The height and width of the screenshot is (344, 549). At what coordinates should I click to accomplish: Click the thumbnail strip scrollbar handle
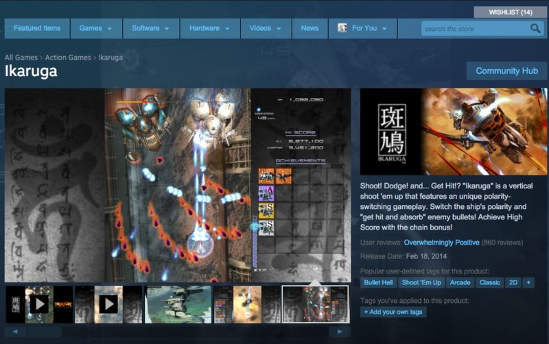tap(44, 332)
